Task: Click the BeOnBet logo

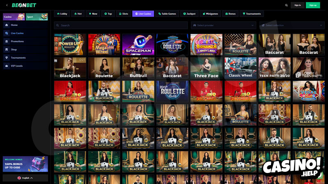Action: [24, 5]
